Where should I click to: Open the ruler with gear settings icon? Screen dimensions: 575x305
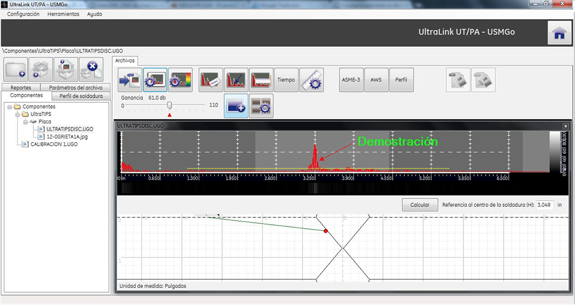pos(312,80)
